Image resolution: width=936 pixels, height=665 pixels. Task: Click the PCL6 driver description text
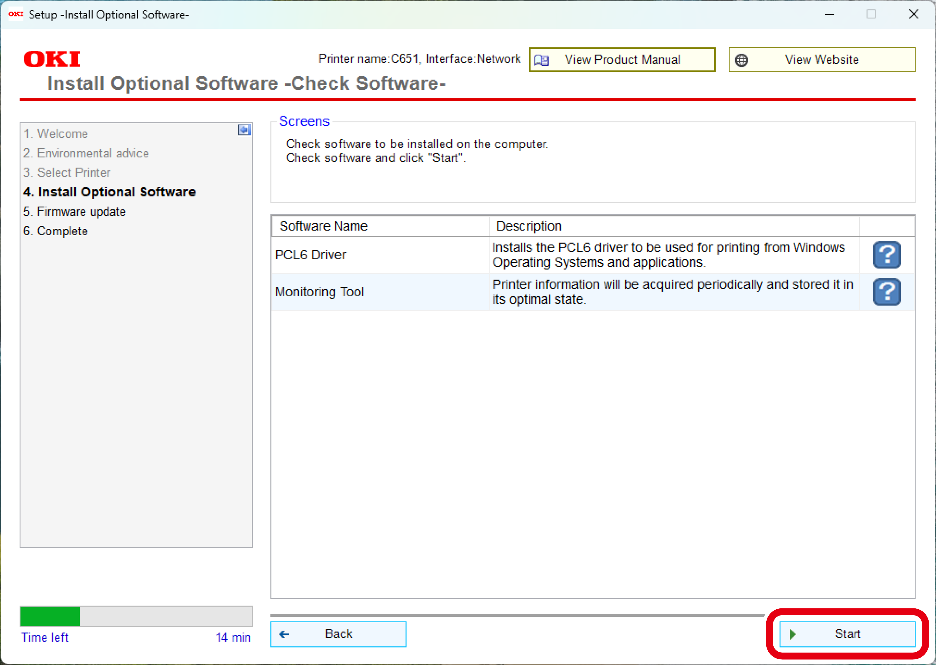coord(669,255)
